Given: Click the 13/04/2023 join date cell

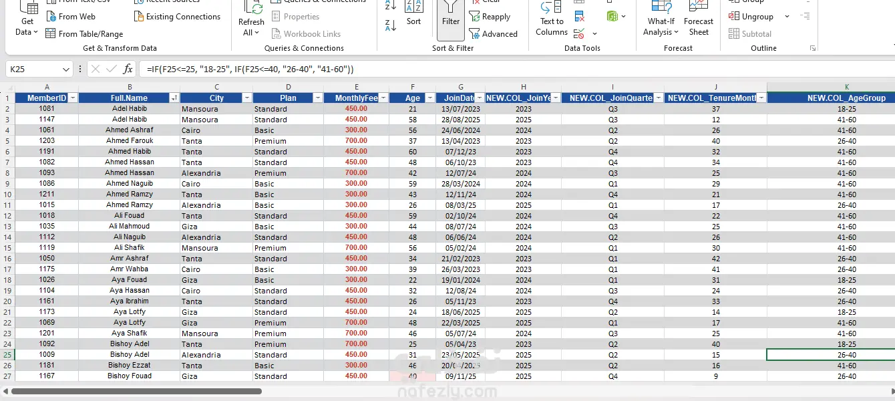Looking at the screenshot, I should tap(461, 141).
